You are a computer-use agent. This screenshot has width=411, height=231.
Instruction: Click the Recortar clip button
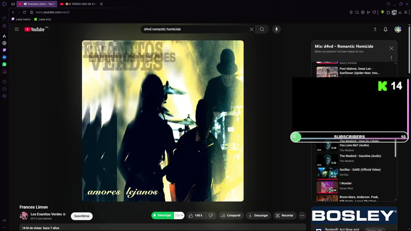tap(284, 216)
